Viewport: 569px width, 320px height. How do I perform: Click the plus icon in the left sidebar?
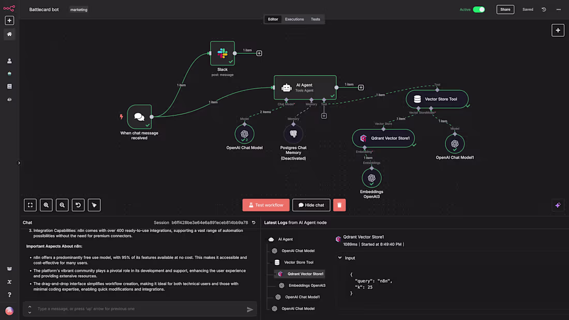coord(9,20)
